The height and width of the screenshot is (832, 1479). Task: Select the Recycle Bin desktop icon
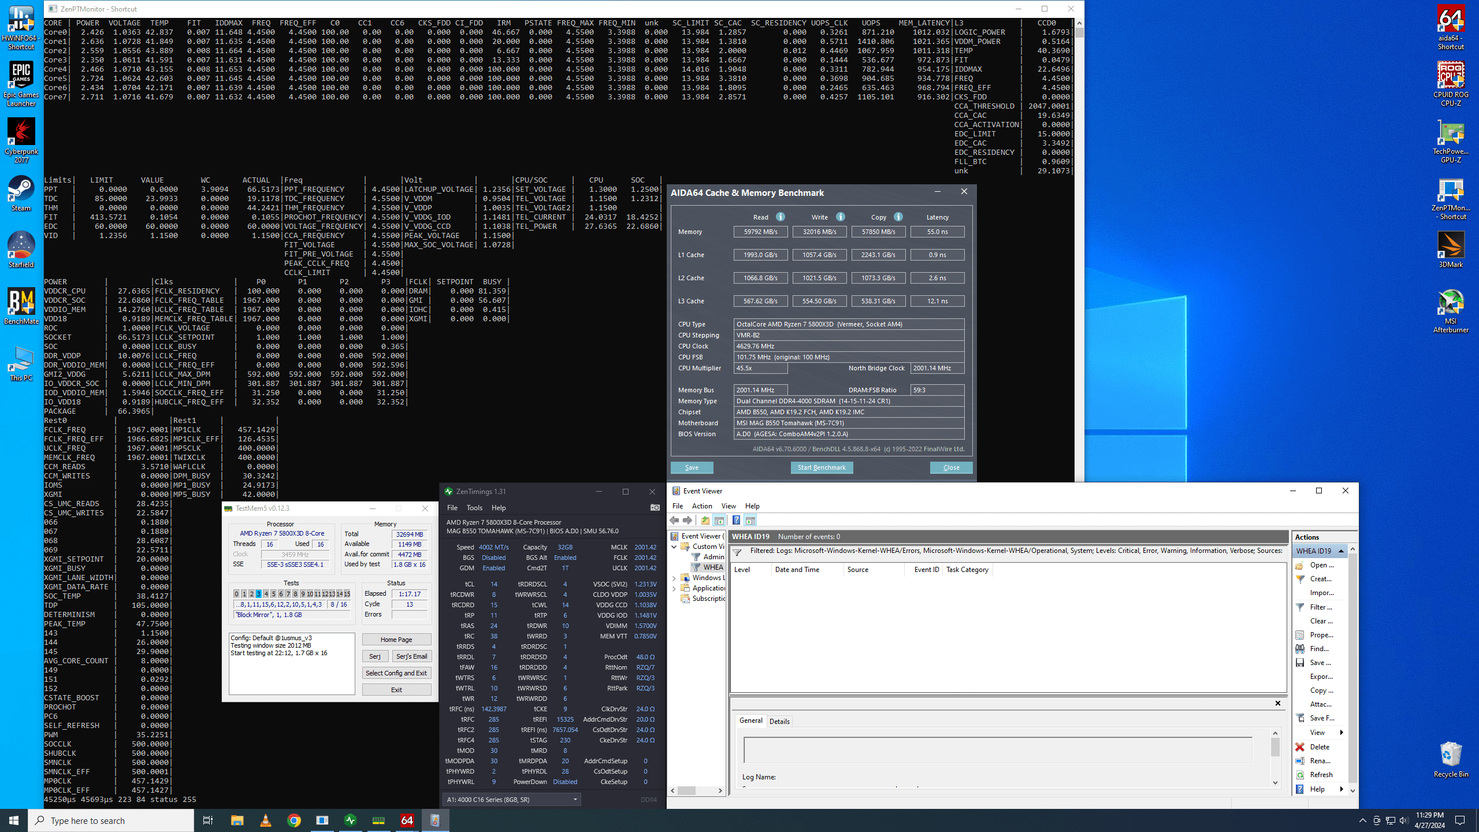pos(1451,760)
